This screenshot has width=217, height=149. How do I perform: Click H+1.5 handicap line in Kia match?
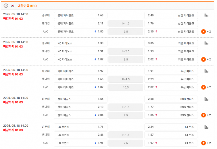click(126, 79)
